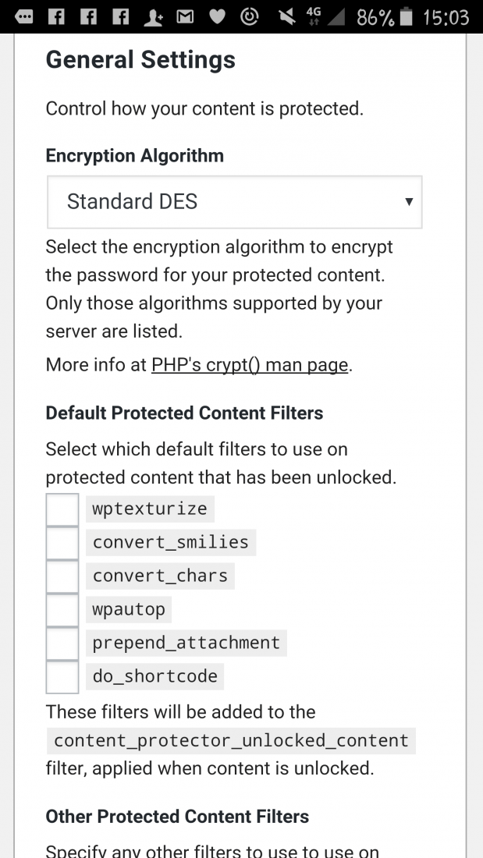Tap the muted sound icon in status bar
This screenshot has height=858, width=483.
[x=286, y=17]
